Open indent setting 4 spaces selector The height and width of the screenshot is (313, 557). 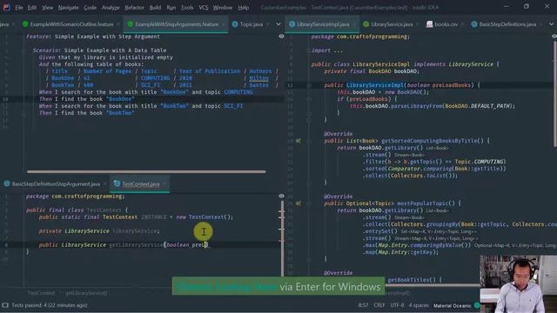click(419, 305)
